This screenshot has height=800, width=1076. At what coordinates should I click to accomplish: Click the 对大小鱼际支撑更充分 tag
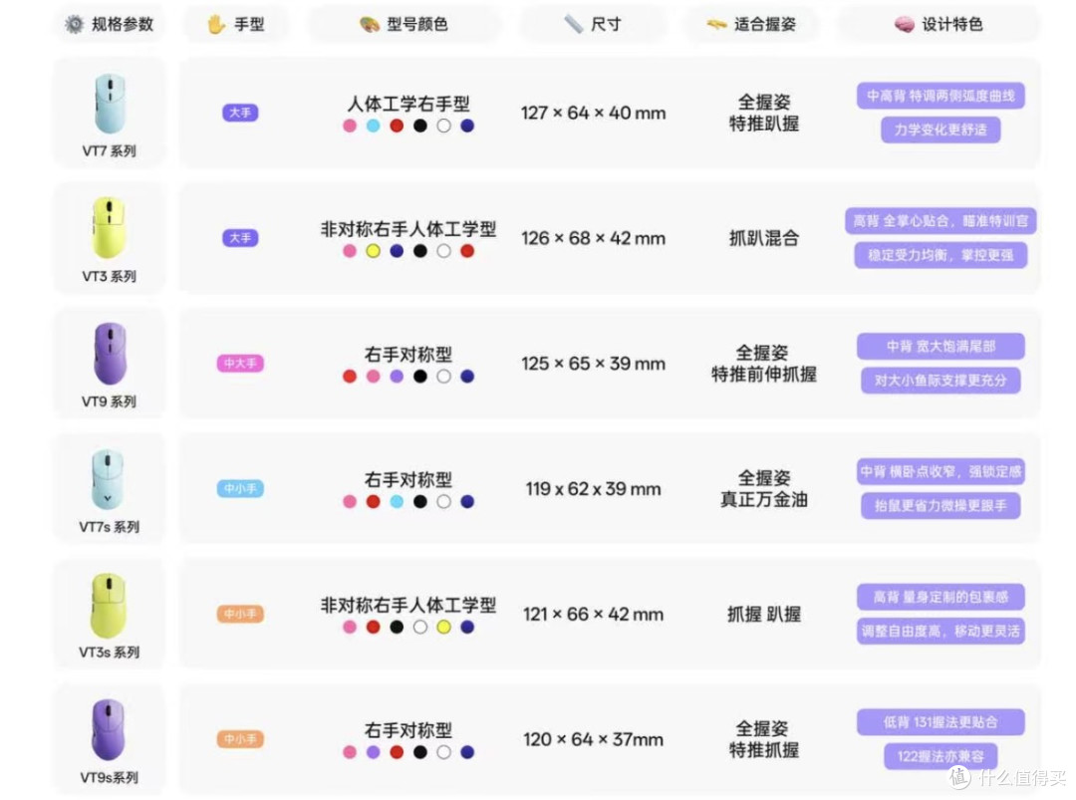point(941,381)
